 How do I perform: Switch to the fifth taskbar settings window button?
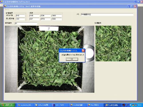click(95, 105)
